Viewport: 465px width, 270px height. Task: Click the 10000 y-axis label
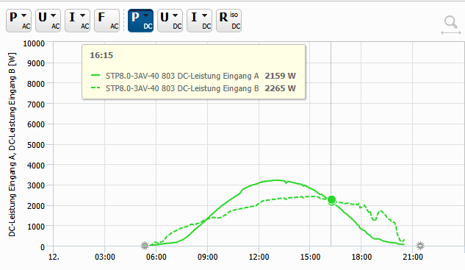click(34, 43)
